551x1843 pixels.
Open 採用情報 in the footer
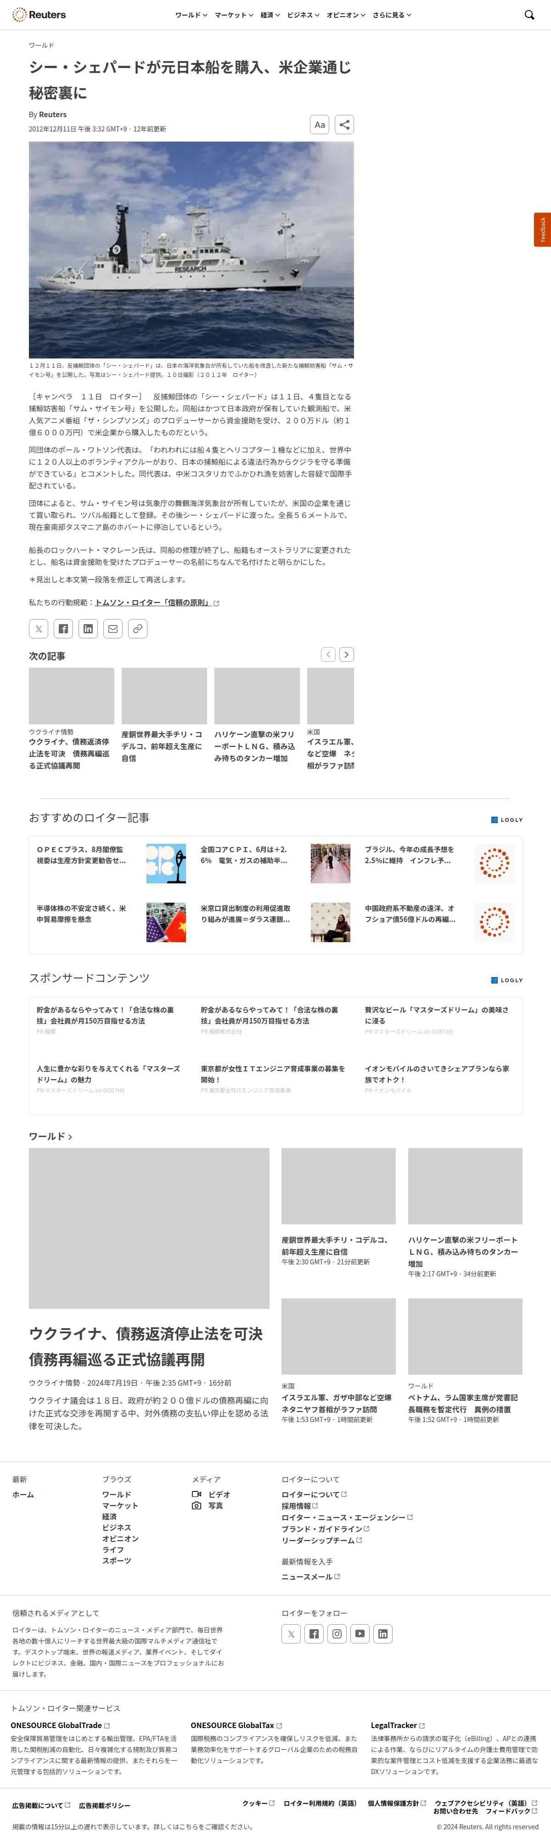[x=299, y=1506]
